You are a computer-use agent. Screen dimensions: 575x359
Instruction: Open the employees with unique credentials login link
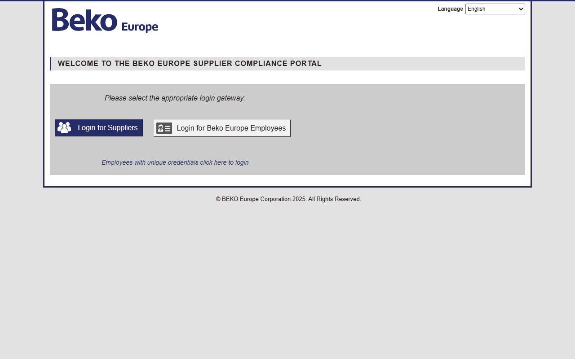point(175,162)
